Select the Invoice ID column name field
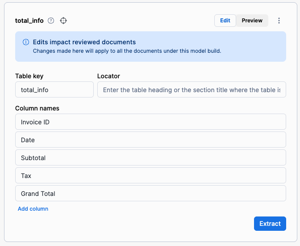 click(150, 122)
